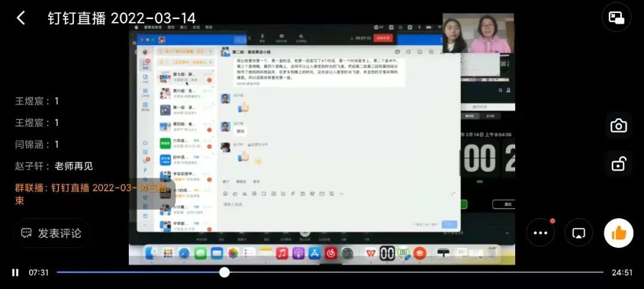Like the live stream with thumbs-up
The image size is (644, 289).
(x=618, y=233)
